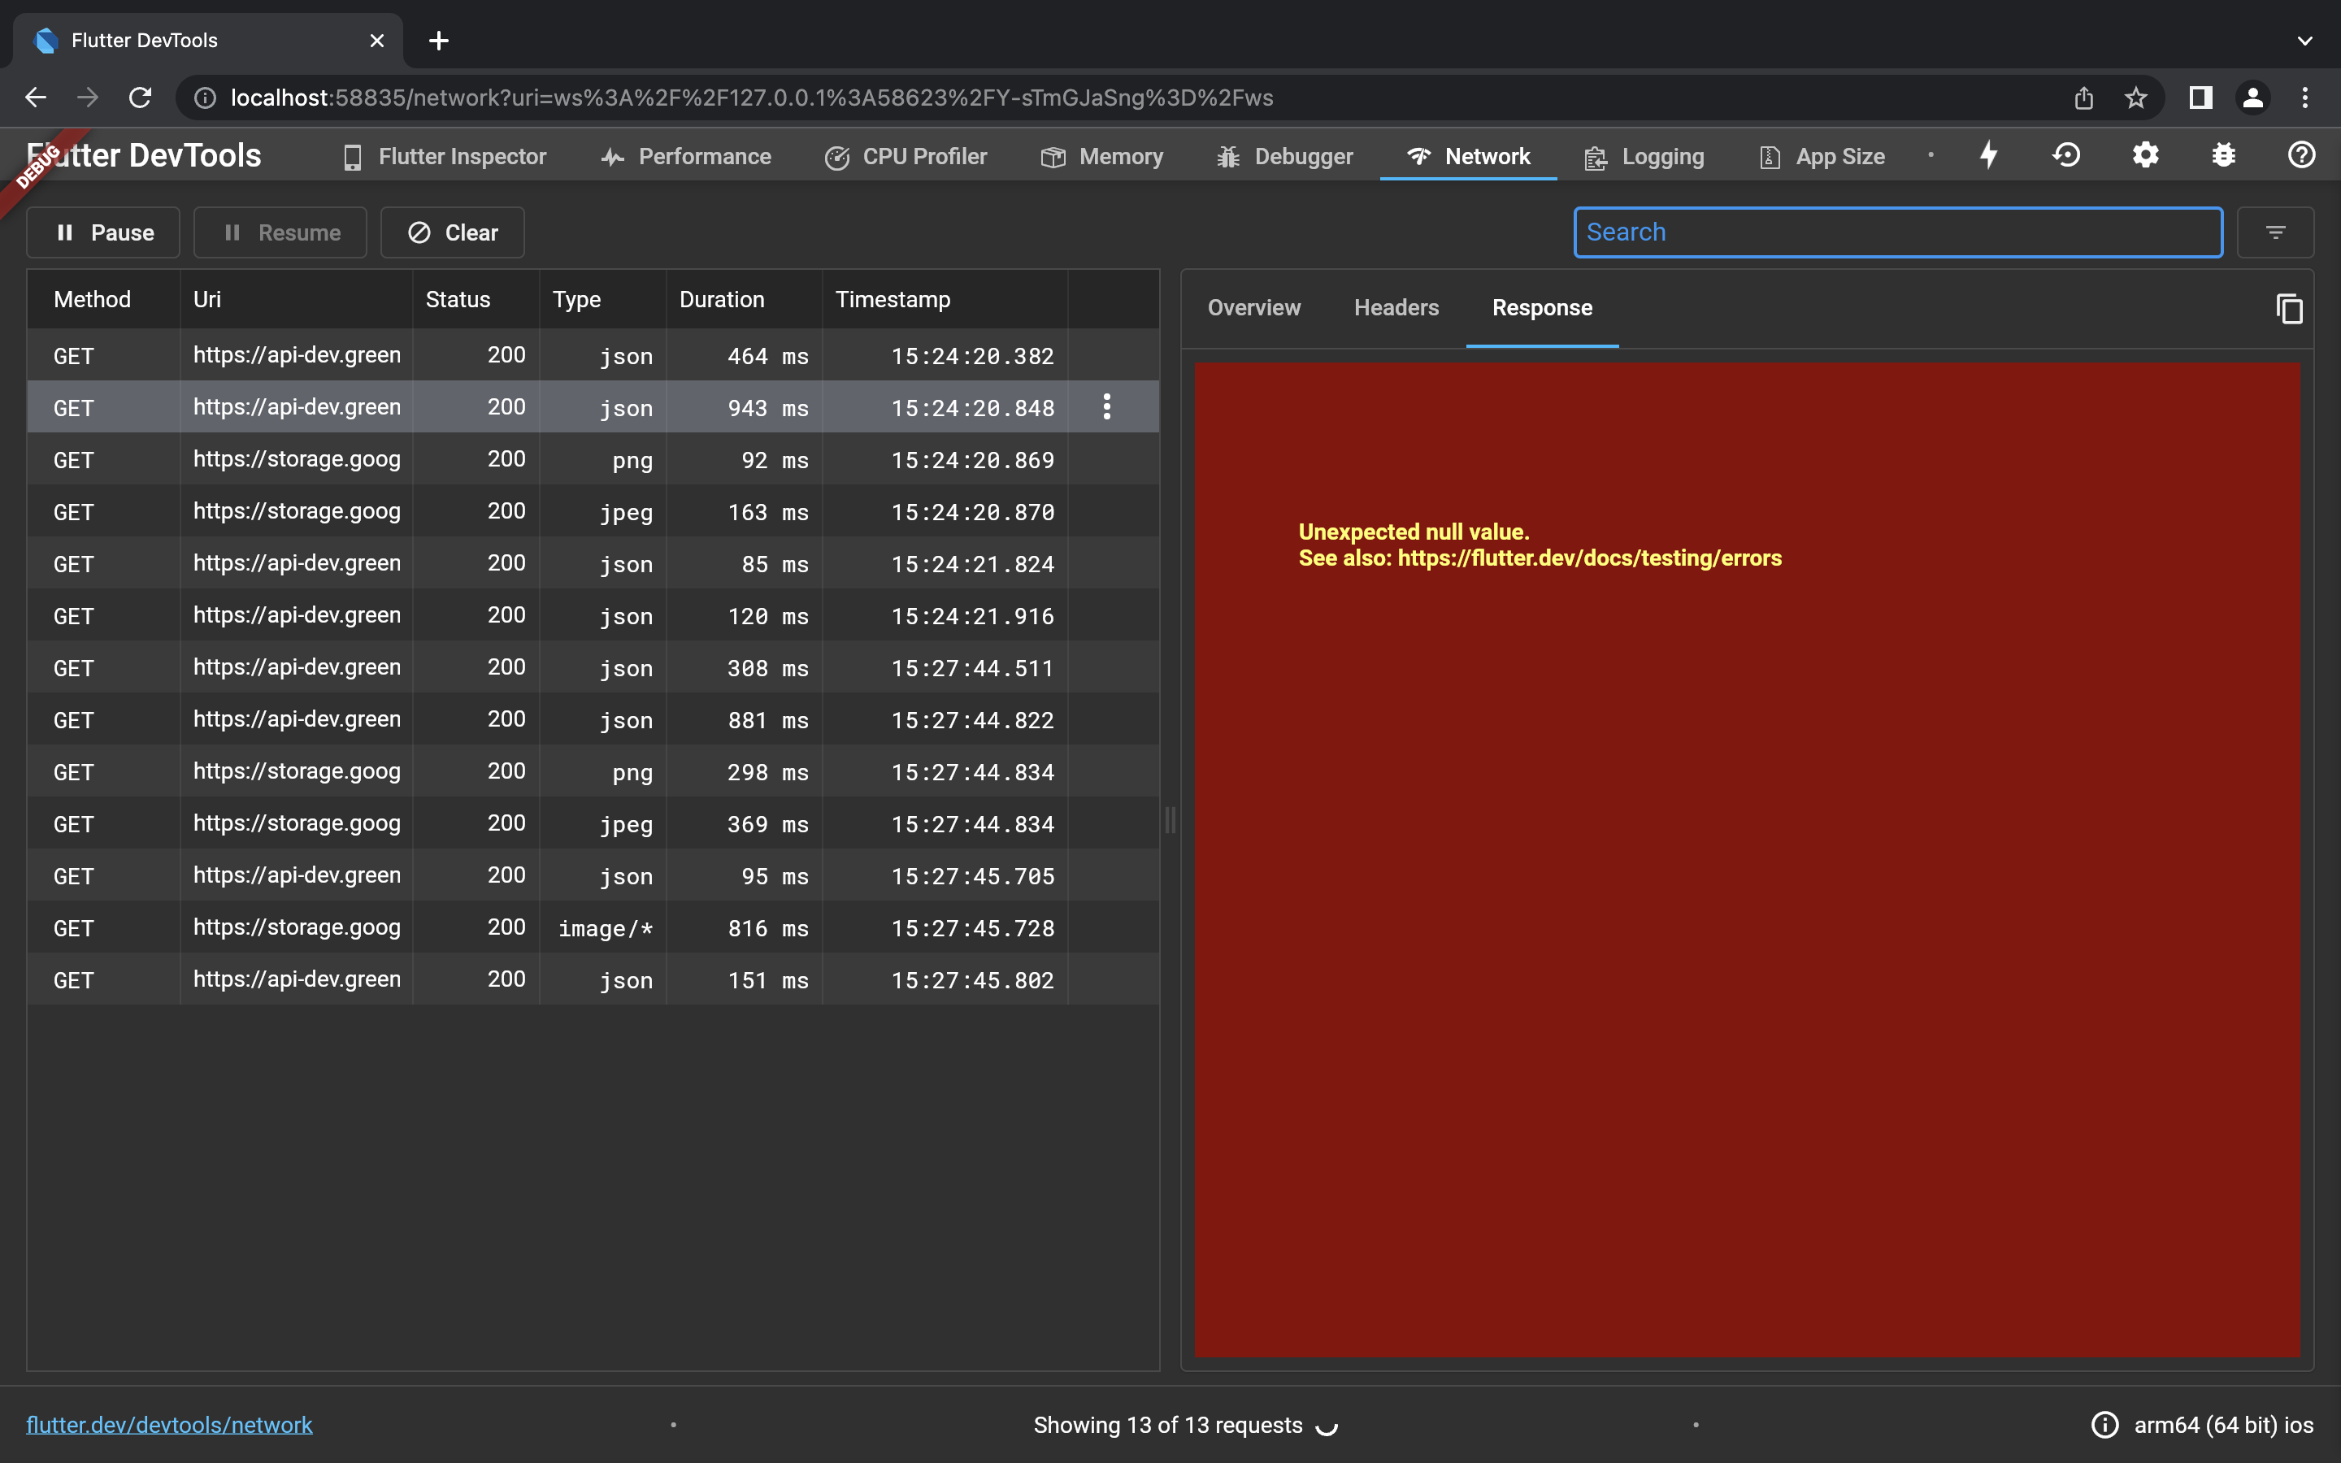Open the Memory profiler
Image resolution: width=2341 pixels, height=1463 pixels.
1102,156
